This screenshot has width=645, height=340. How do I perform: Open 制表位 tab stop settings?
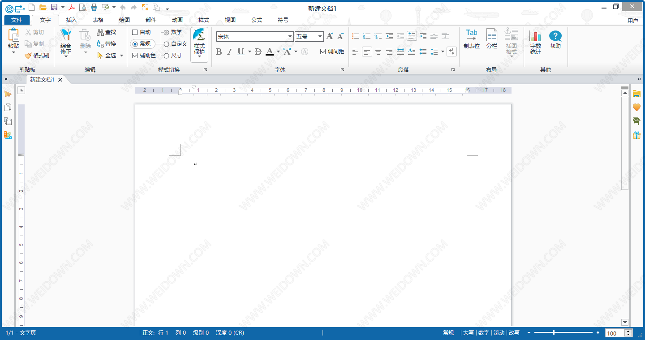click(472, 39)
